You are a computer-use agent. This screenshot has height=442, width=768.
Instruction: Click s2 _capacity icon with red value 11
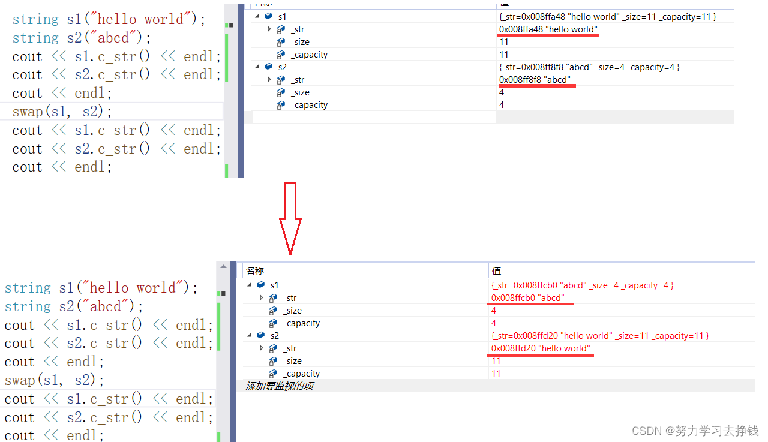coord(273,374)
